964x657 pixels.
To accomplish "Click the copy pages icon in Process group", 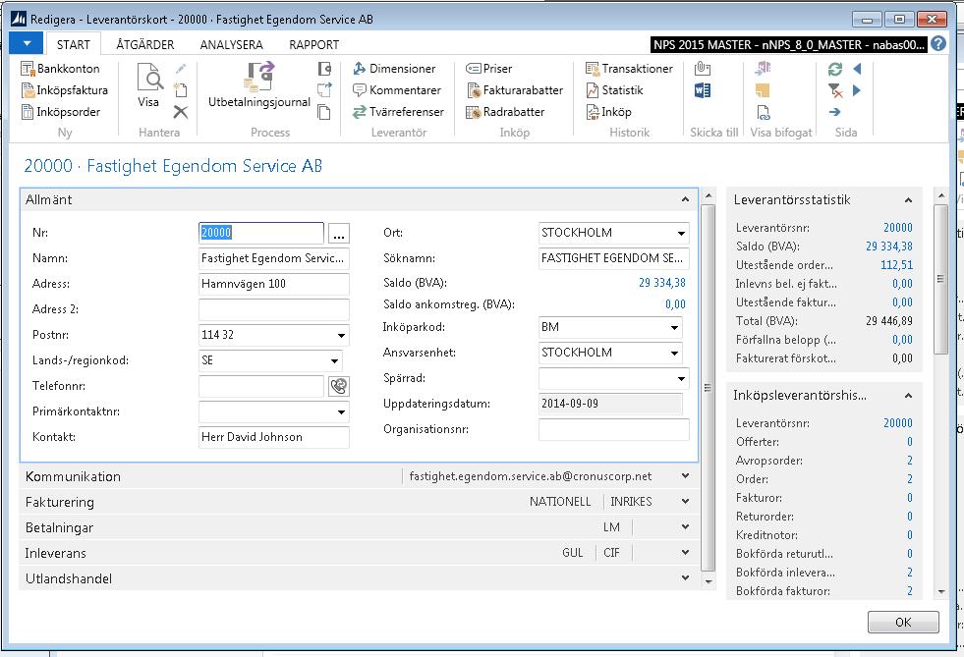I will pos(324,112).
